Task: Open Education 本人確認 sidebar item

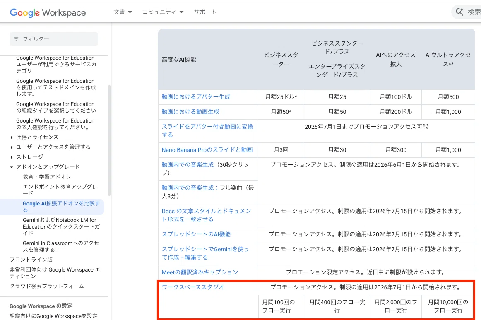Action: point(55,124)
